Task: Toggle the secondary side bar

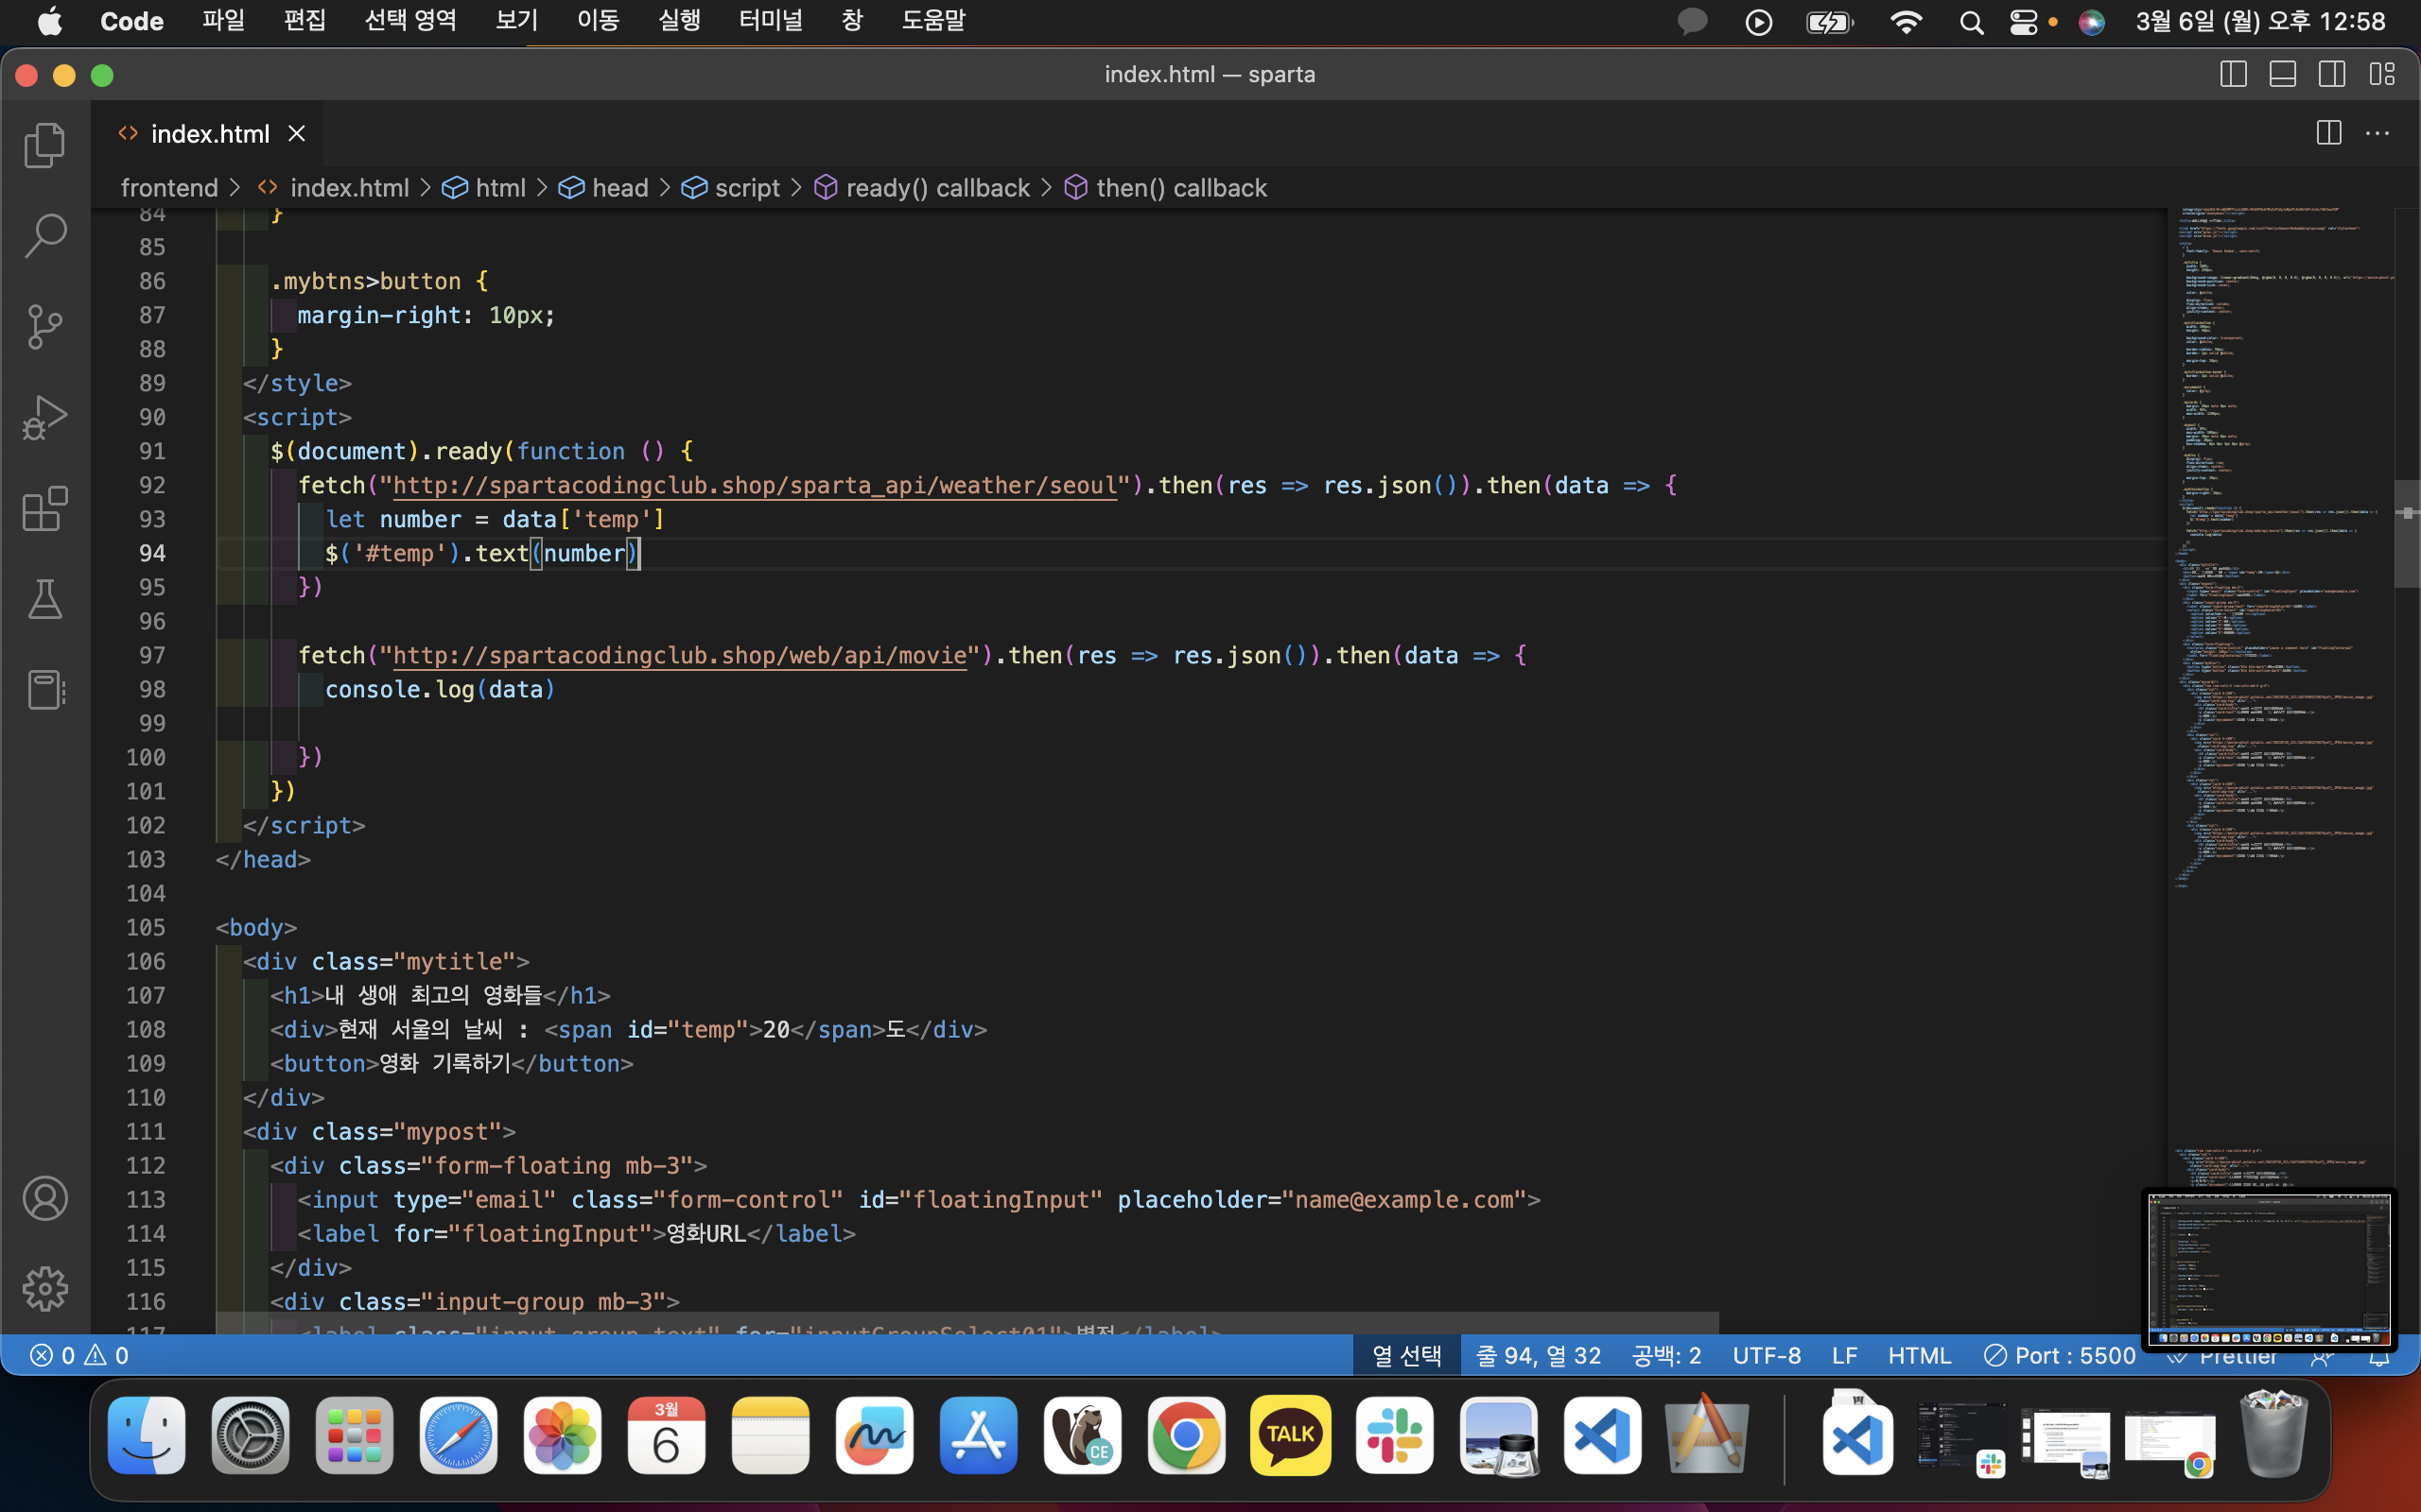Action: click(2332, 74)
